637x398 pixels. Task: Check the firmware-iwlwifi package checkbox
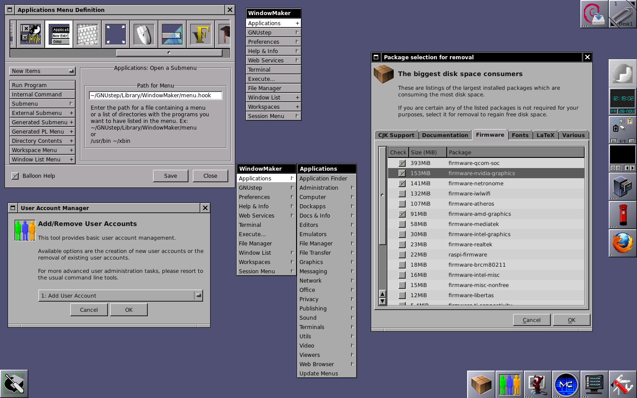(402, 194)
